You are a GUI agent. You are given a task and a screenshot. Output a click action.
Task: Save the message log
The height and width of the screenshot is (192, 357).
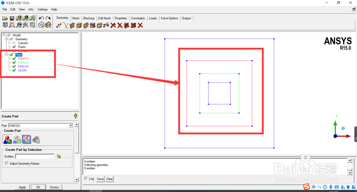point(100,179)
